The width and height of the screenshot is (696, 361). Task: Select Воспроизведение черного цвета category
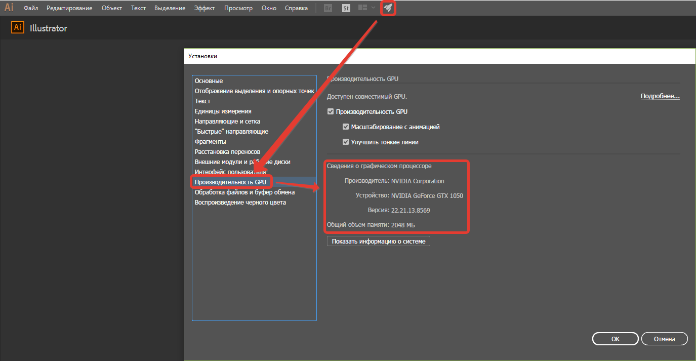click(254, 203)
